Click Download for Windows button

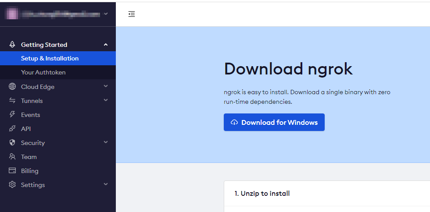(x=274, y=122)
